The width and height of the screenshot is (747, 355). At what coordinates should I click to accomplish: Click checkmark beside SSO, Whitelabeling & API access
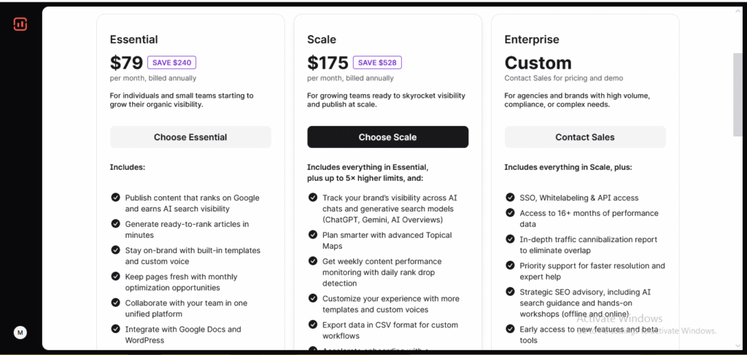click(510, 198)
